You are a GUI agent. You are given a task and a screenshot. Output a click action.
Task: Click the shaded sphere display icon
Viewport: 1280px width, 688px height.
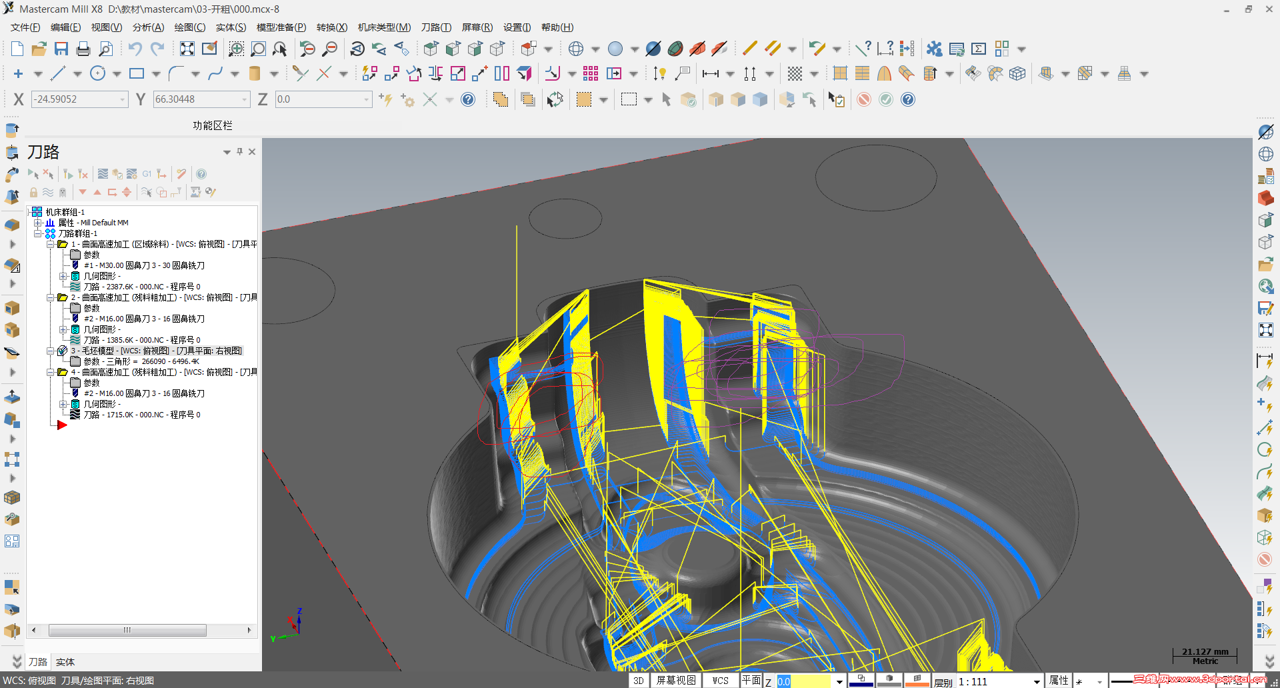tap(615, 49)
